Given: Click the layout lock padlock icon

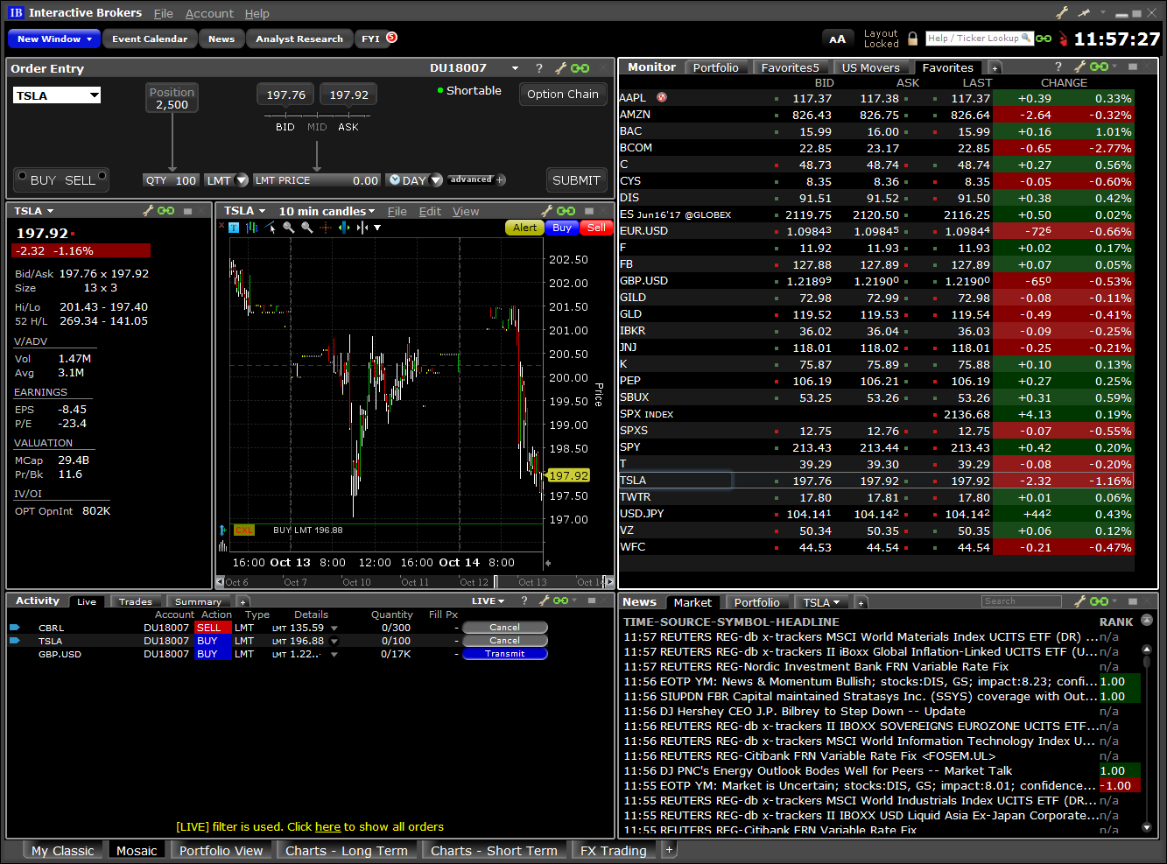Looking at the screenshot, I should [913, 39].
